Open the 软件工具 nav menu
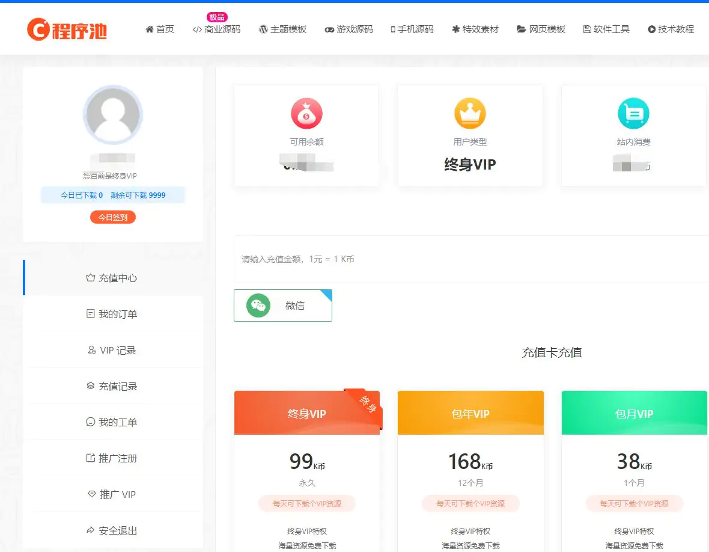This screenshot has height=552, width=709. coord(606,29)
